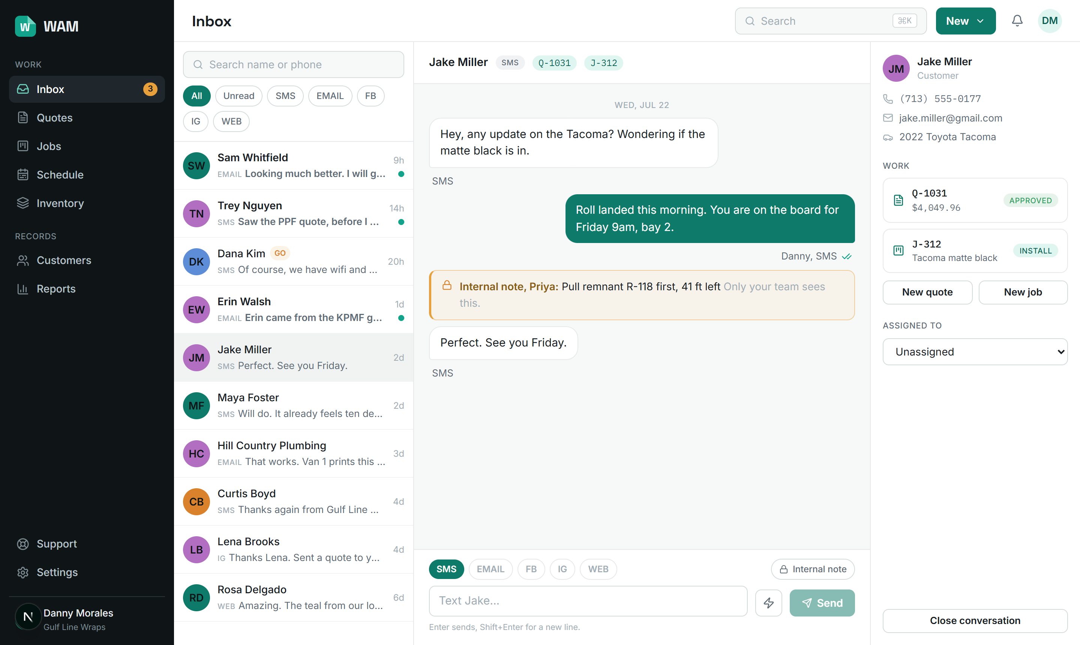The height and width of the screenshot is (645, 1080).
Task: Click the car icon beside 2022 Toyota Tacoma
Action: point(888,137)
